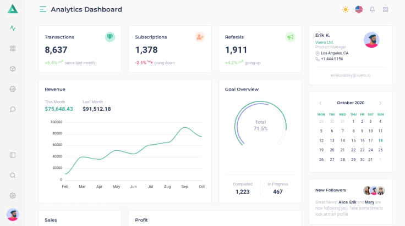The height and width of the screenshot is (226, 405).
Task: Click the Vuero Ltd. company link
Action: (x=325, y=42)
